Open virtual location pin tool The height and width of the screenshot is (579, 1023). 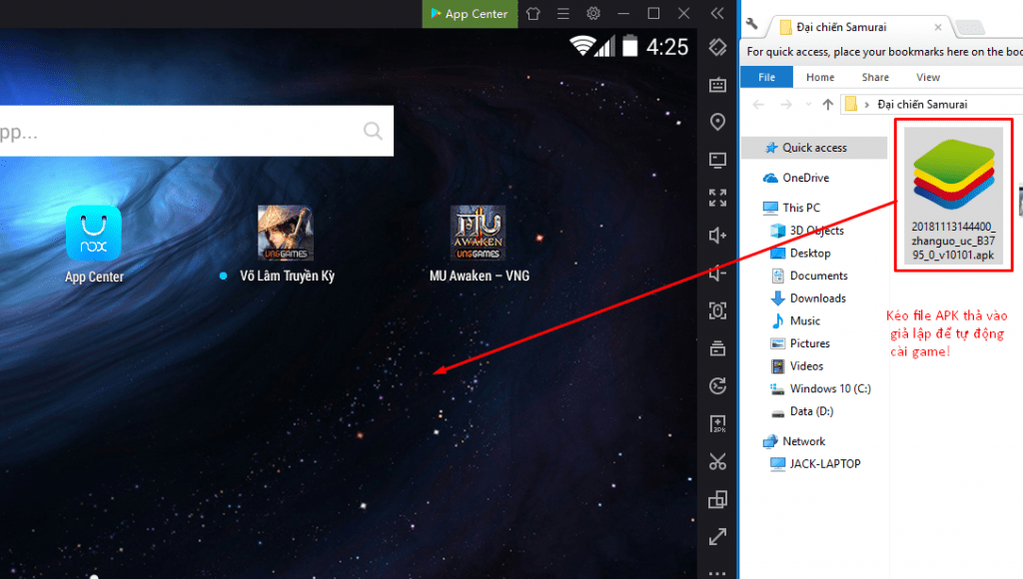tap(717, 122)
